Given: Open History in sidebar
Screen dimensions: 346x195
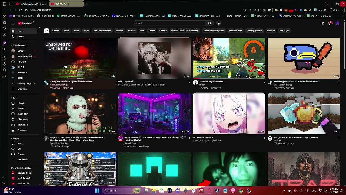Looking at the screenshot, I should [24, 103].
